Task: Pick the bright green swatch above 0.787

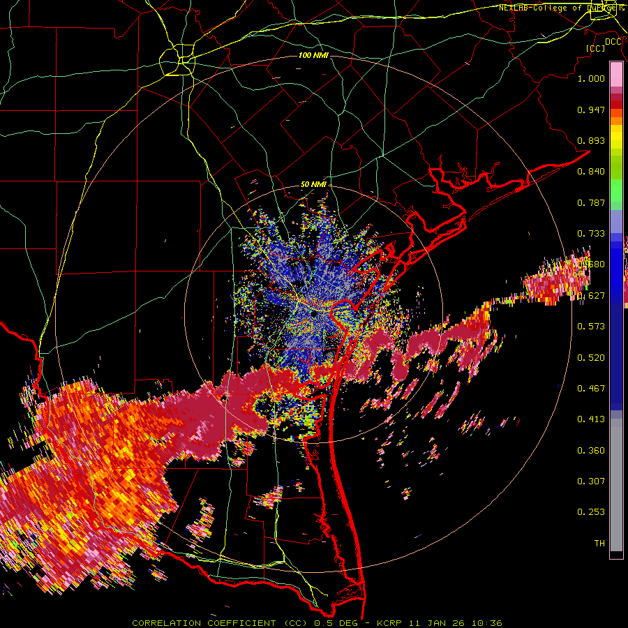Action: 616,190
